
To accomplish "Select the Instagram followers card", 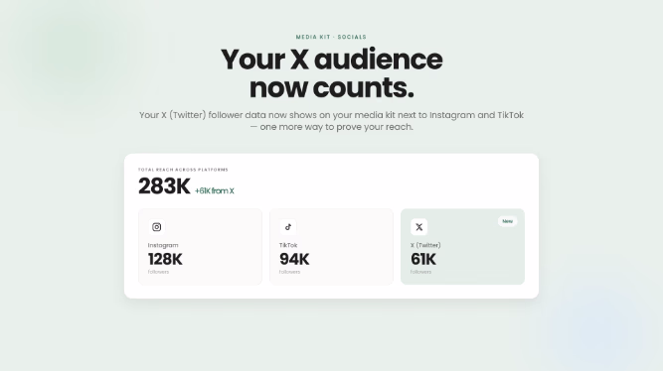I will pos(200,247).
